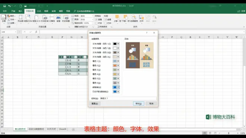The image size is (246, 138).
Task: Open the Themes (主题) gallery button
Action: point(4,19)
